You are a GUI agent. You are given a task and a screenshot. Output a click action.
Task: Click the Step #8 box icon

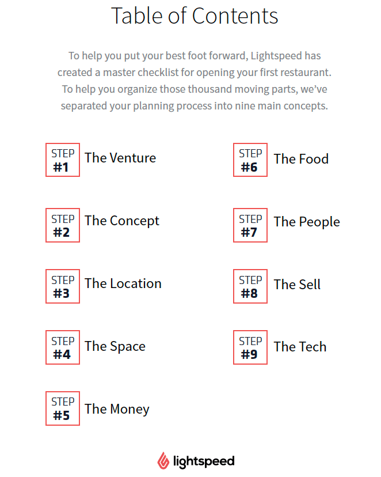tap(250, 286)
